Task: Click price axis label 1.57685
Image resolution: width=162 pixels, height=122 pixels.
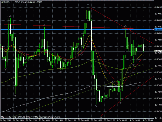Action: (x=158, y=72)
